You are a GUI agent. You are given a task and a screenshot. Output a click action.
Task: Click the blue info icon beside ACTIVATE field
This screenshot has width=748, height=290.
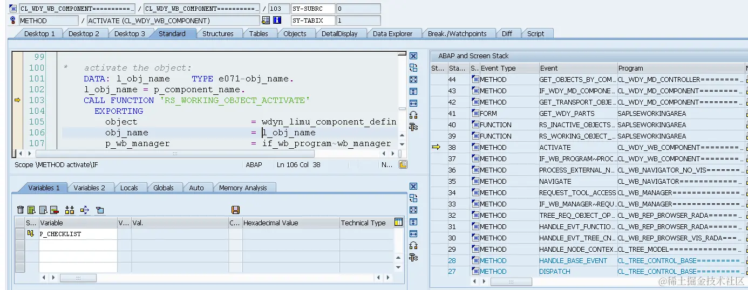(277, 20)
